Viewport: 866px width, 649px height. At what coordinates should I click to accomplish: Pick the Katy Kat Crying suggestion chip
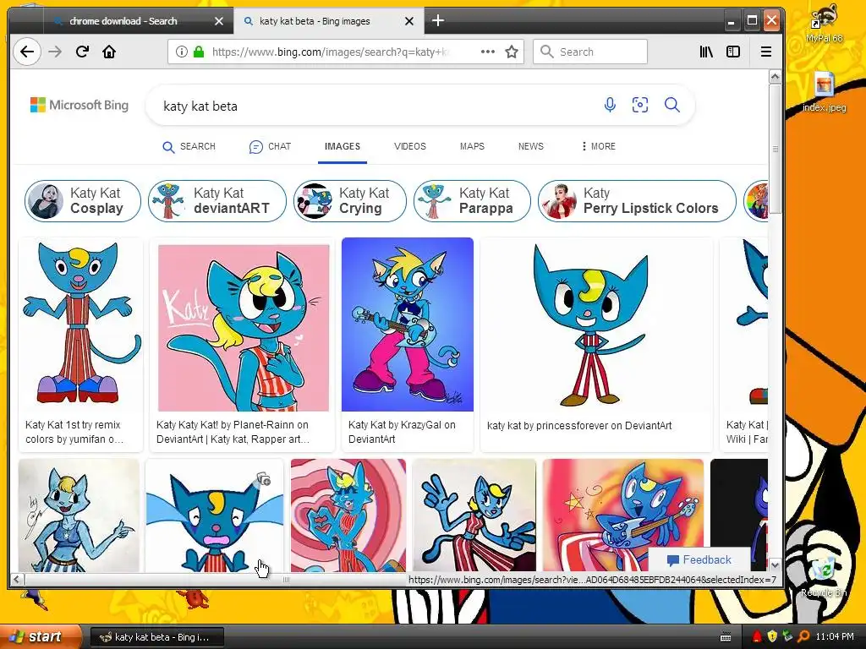point(350,201)
